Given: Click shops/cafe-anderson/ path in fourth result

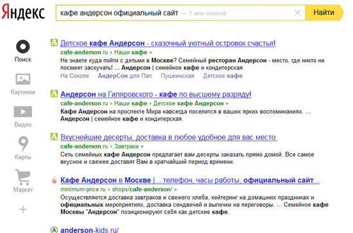Looking at the screenshot, I should pos(142,189).
